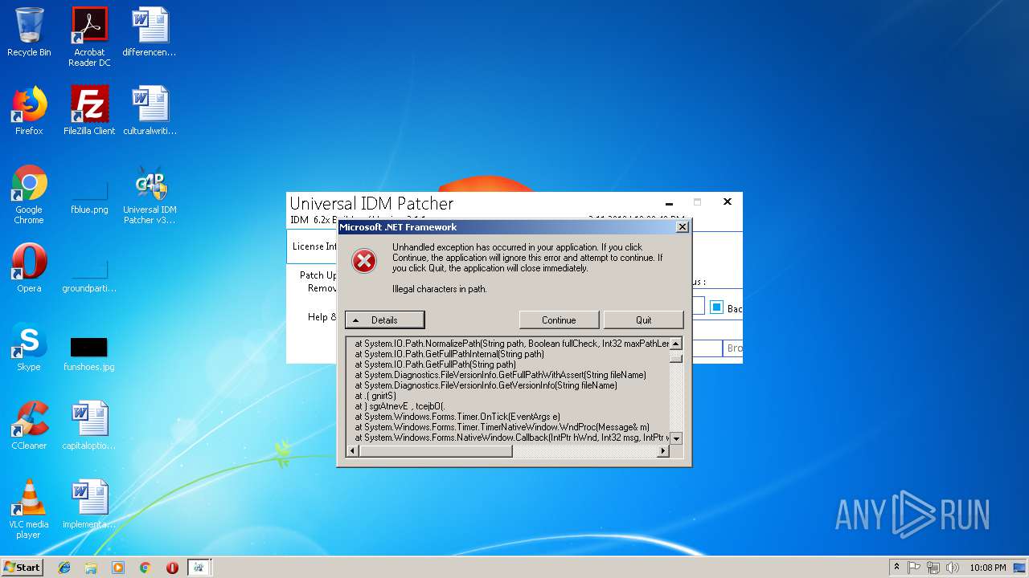
Task: Click the vertical scrollbar down arrow in details
Action: coord(675,438)
